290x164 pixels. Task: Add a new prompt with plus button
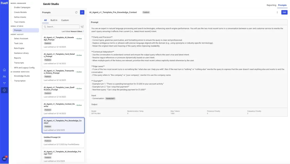pyautogui.click(x=82, y=12)
